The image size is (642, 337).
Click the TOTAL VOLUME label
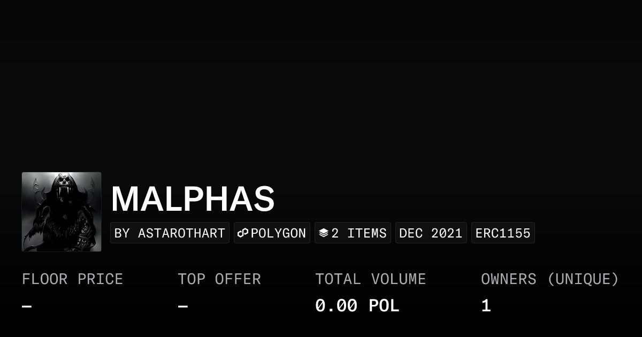pos(370,279)
